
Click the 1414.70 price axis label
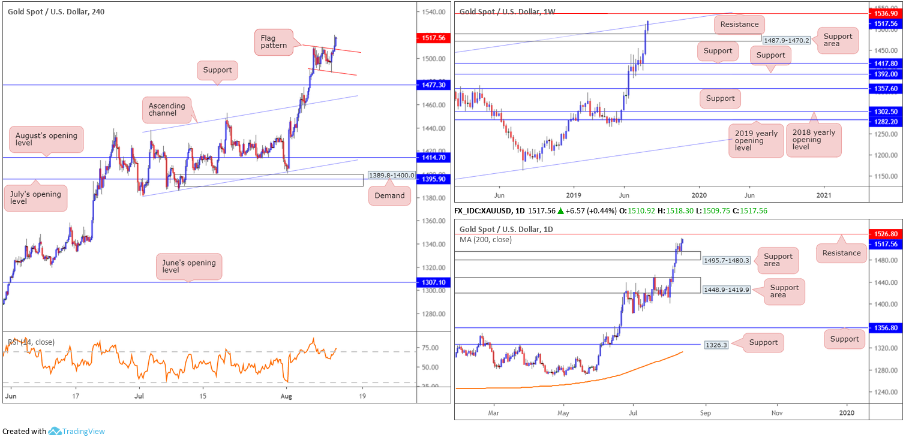click(x=433, y=158)
